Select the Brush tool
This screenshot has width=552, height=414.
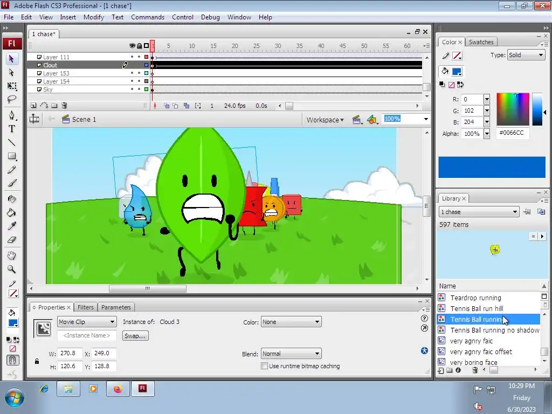tap(12, 183)
